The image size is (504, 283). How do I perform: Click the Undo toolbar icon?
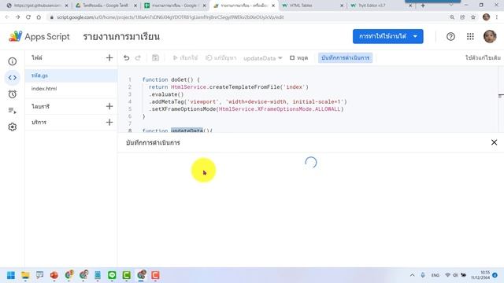click(126, 57)
